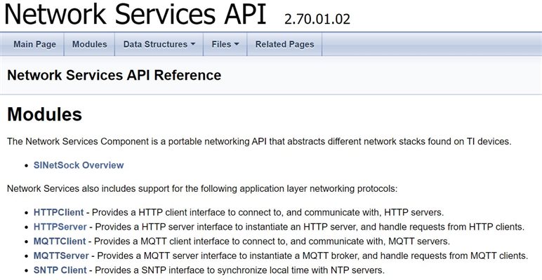Image resolution: width=542 pixels, height=280 pixels.
Task: Click the Modules section heading
Action: [45, 114]
